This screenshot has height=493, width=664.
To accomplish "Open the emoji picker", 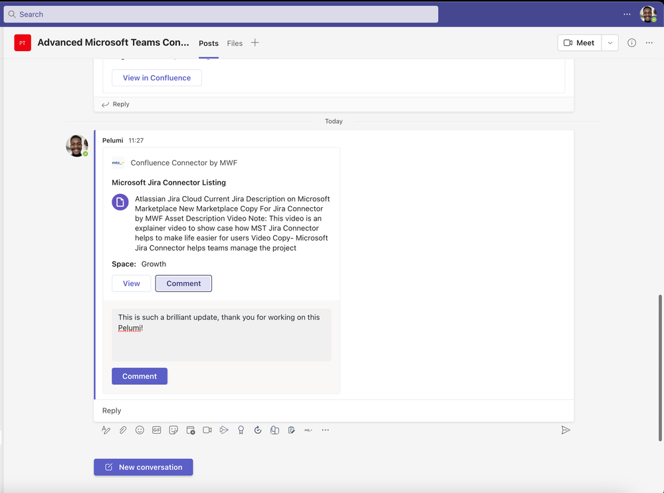I will [140, 430].
